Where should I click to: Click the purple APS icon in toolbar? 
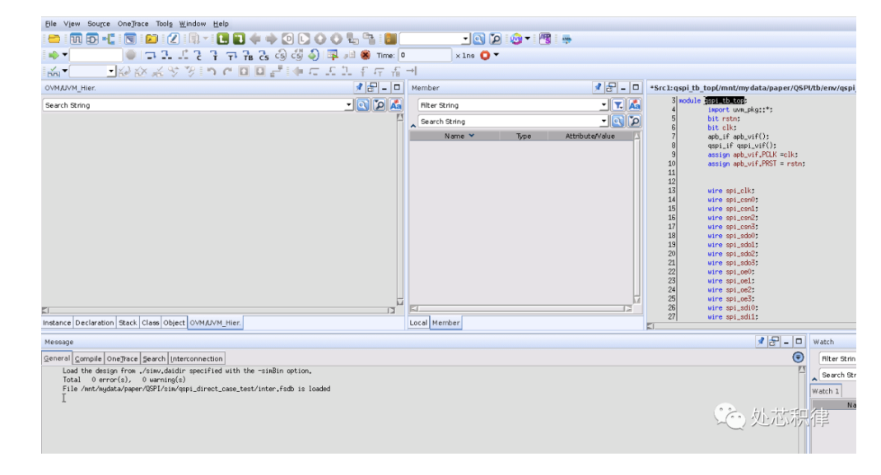pos(545,39)
